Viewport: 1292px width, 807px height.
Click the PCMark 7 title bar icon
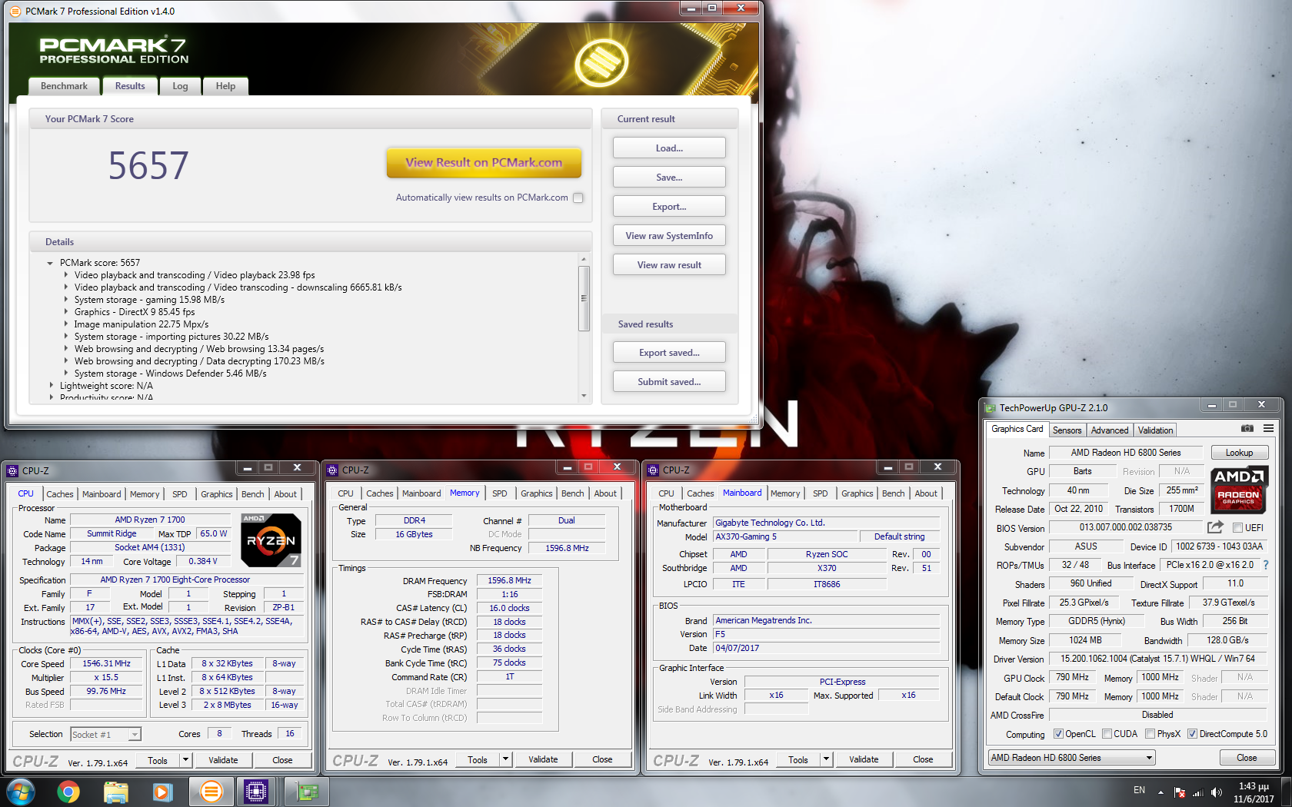(15, 12)
